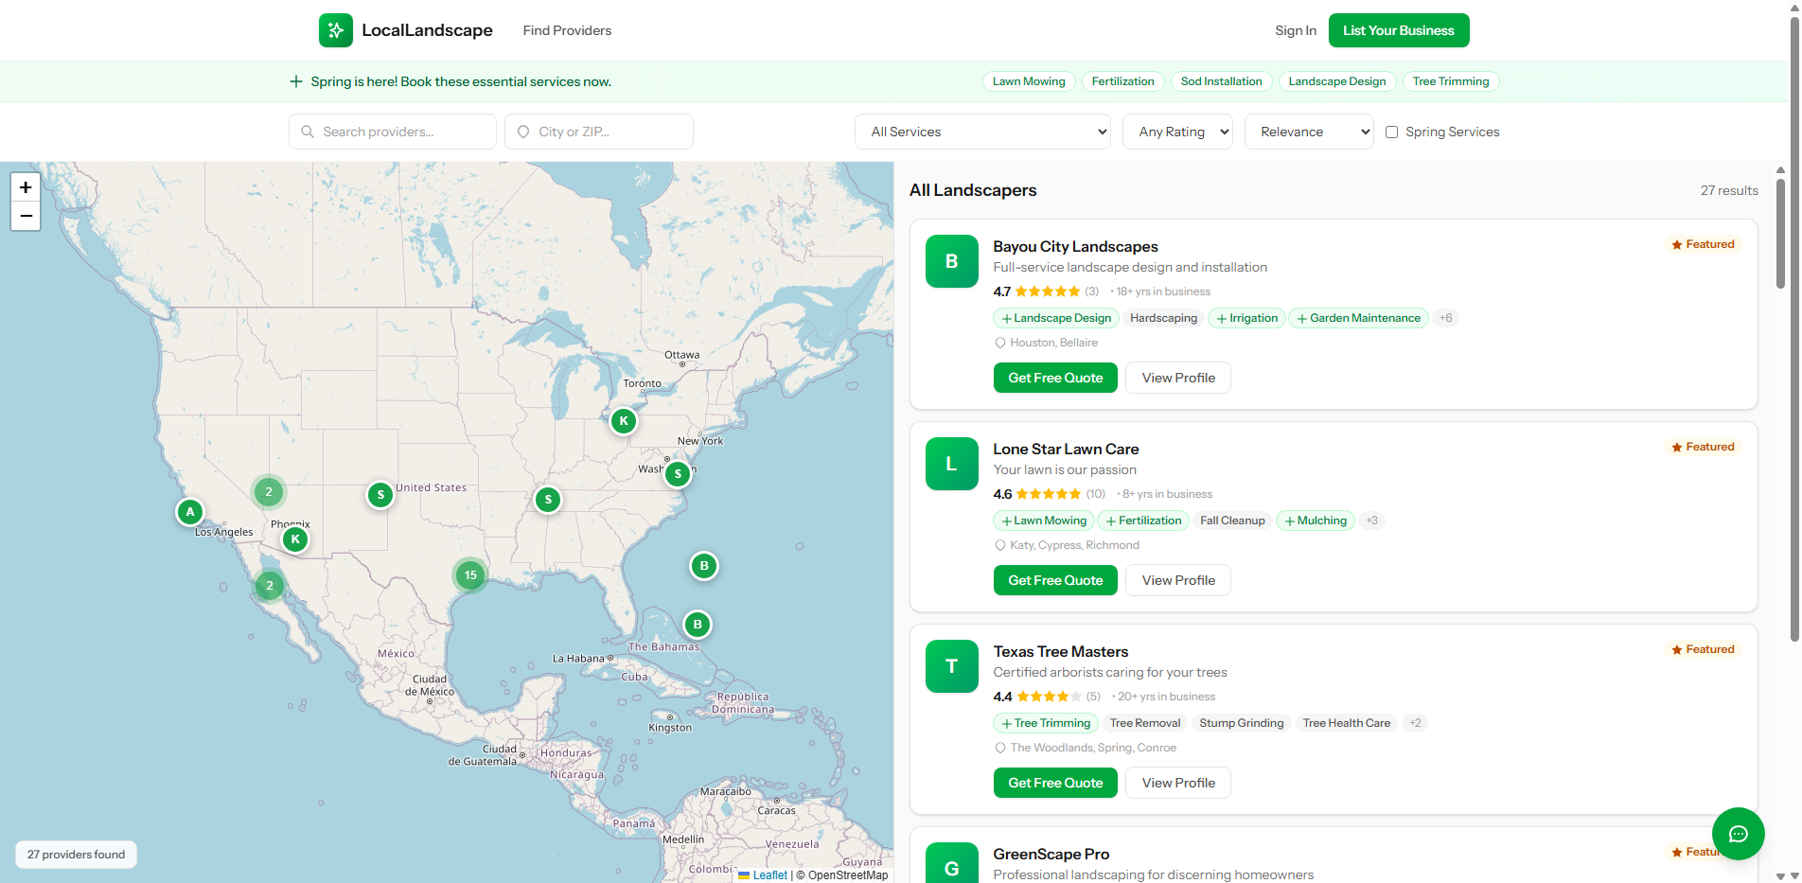The height and width of the screenshot is (883, 1802).
Task: Open the All Services dropdown
Action: (x=983, y=132)
